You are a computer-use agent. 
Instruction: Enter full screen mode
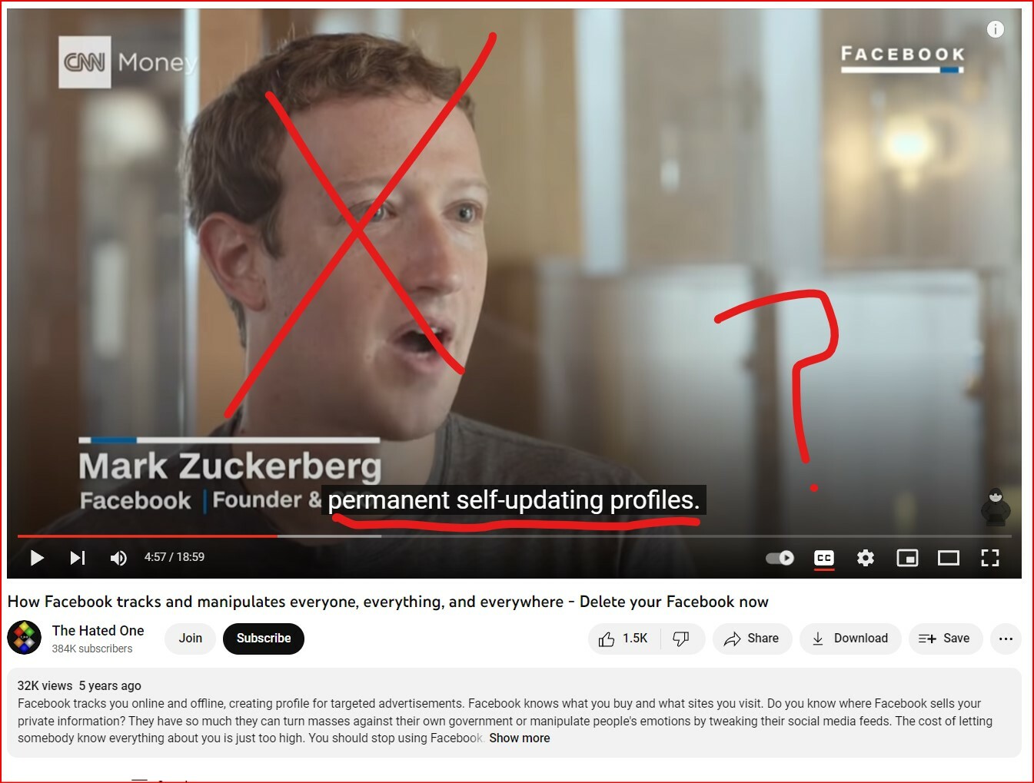pyautogui.click(x=990, y=558)
